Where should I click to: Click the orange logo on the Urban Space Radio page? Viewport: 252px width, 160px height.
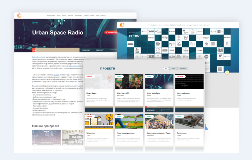click(20, 16)
